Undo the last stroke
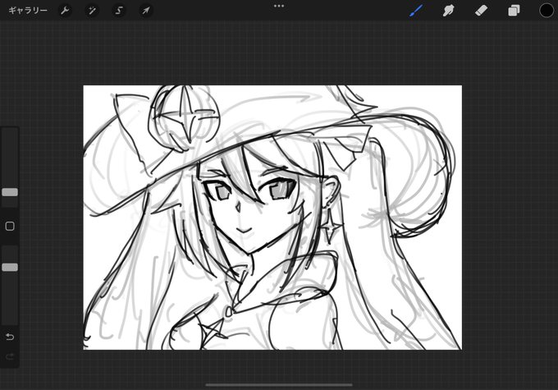 tap(10, 337)
